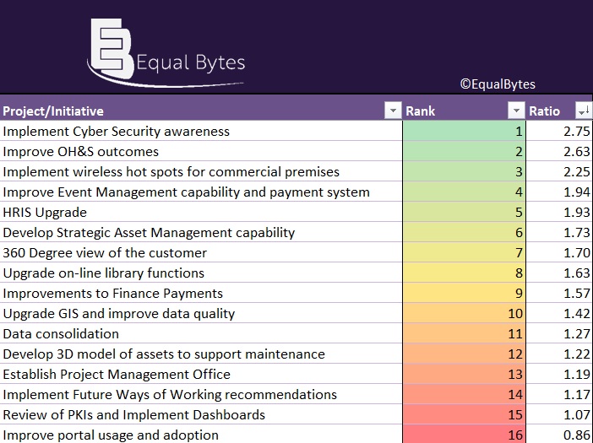The width and height of the screenshot is (593, 443).
Task: Select the ratio value 2.63
Action: pyautogui.click(x=559, y=151)
